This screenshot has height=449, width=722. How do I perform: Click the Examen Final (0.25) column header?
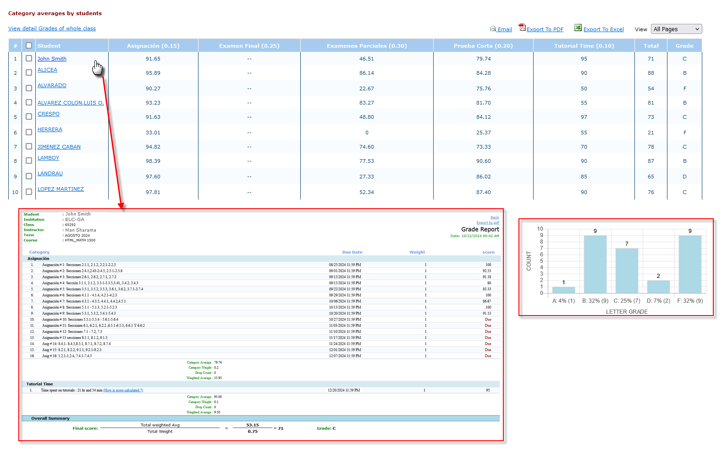(249, 46)
